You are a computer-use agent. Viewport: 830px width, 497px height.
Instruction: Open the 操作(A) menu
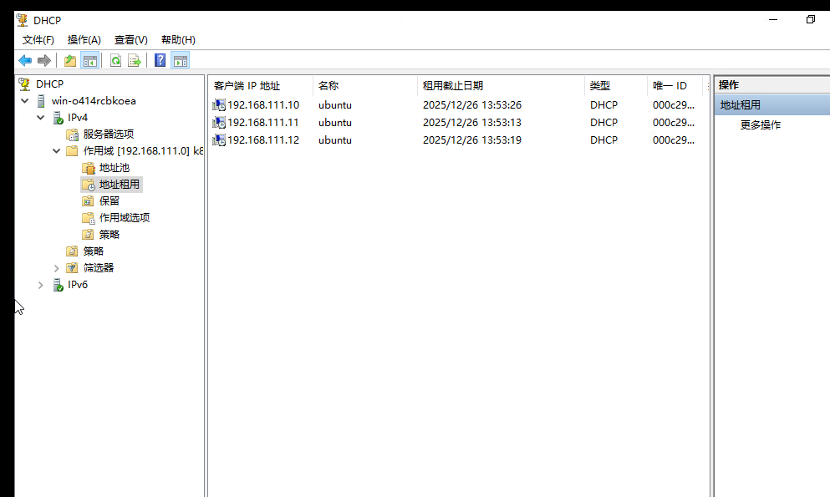[x=84, y=40]
